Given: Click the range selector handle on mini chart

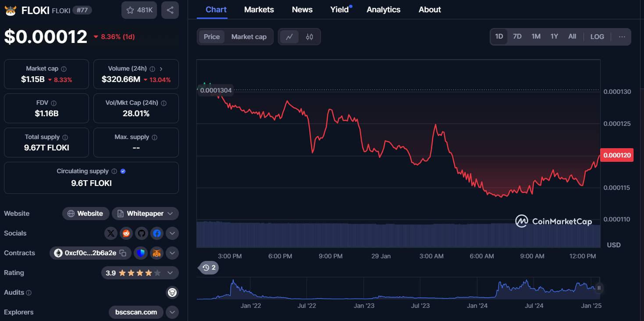Looking at the screenshot, I should tap(599, 288).
